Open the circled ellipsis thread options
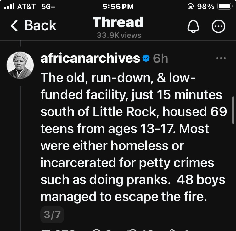The width and height of the screenshot is (236, 231). (x=218, y=27)
